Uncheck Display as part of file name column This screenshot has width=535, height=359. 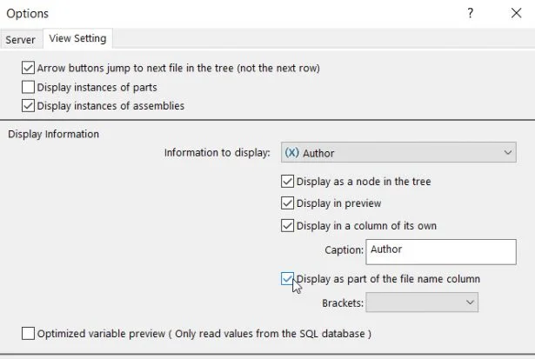pyautogui.click(x=288, y=279)
